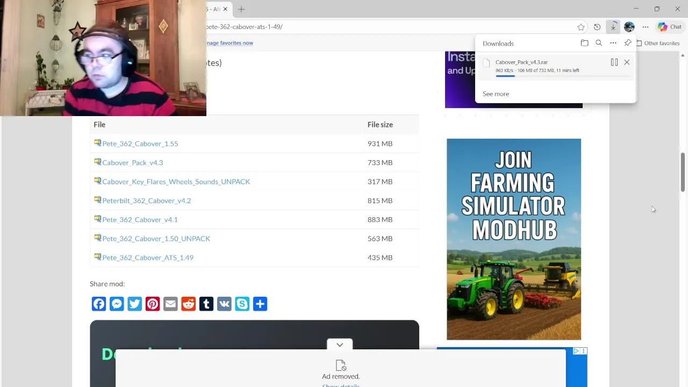688x387 pixels.
Task: Share mod on Pinterest
Action: click(x=153, y=304)
